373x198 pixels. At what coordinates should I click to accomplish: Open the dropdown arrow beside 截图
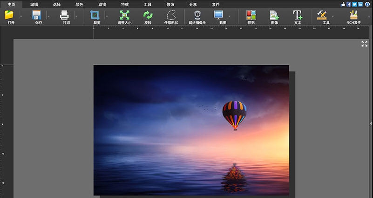pyautogui.click(x=229, y=16)
